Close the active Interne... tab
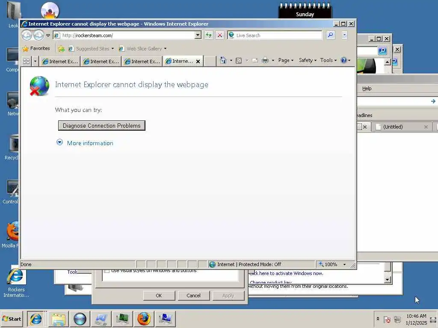 (198, 61)
